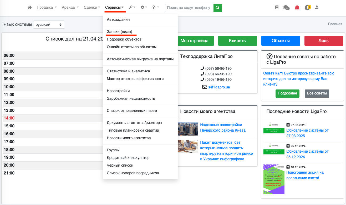Choose Кредитный калькулятор menu entry

[128, 158]
